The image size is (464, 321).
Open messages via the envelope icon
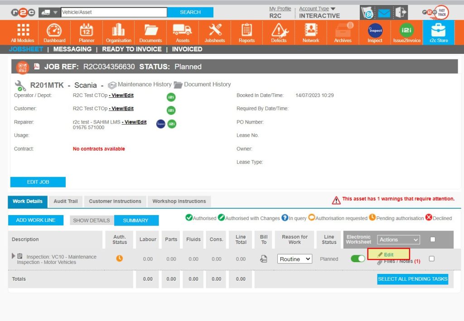coord(384,13)
